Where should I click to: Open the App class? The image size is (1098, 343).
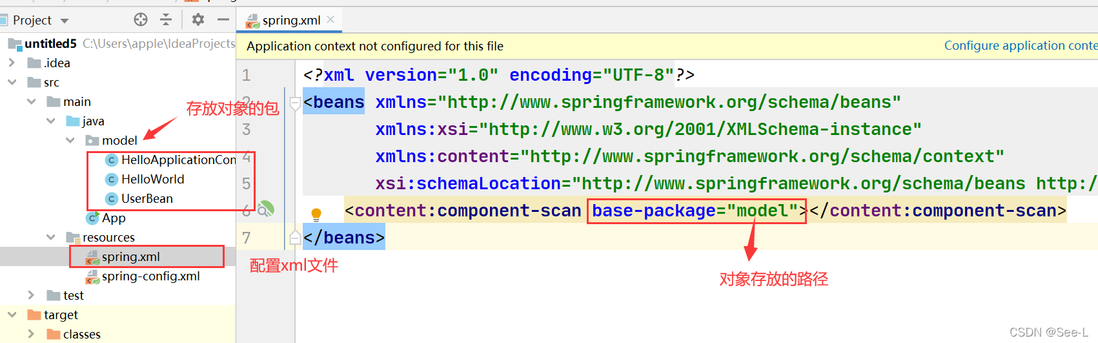(x=114, y=218)
